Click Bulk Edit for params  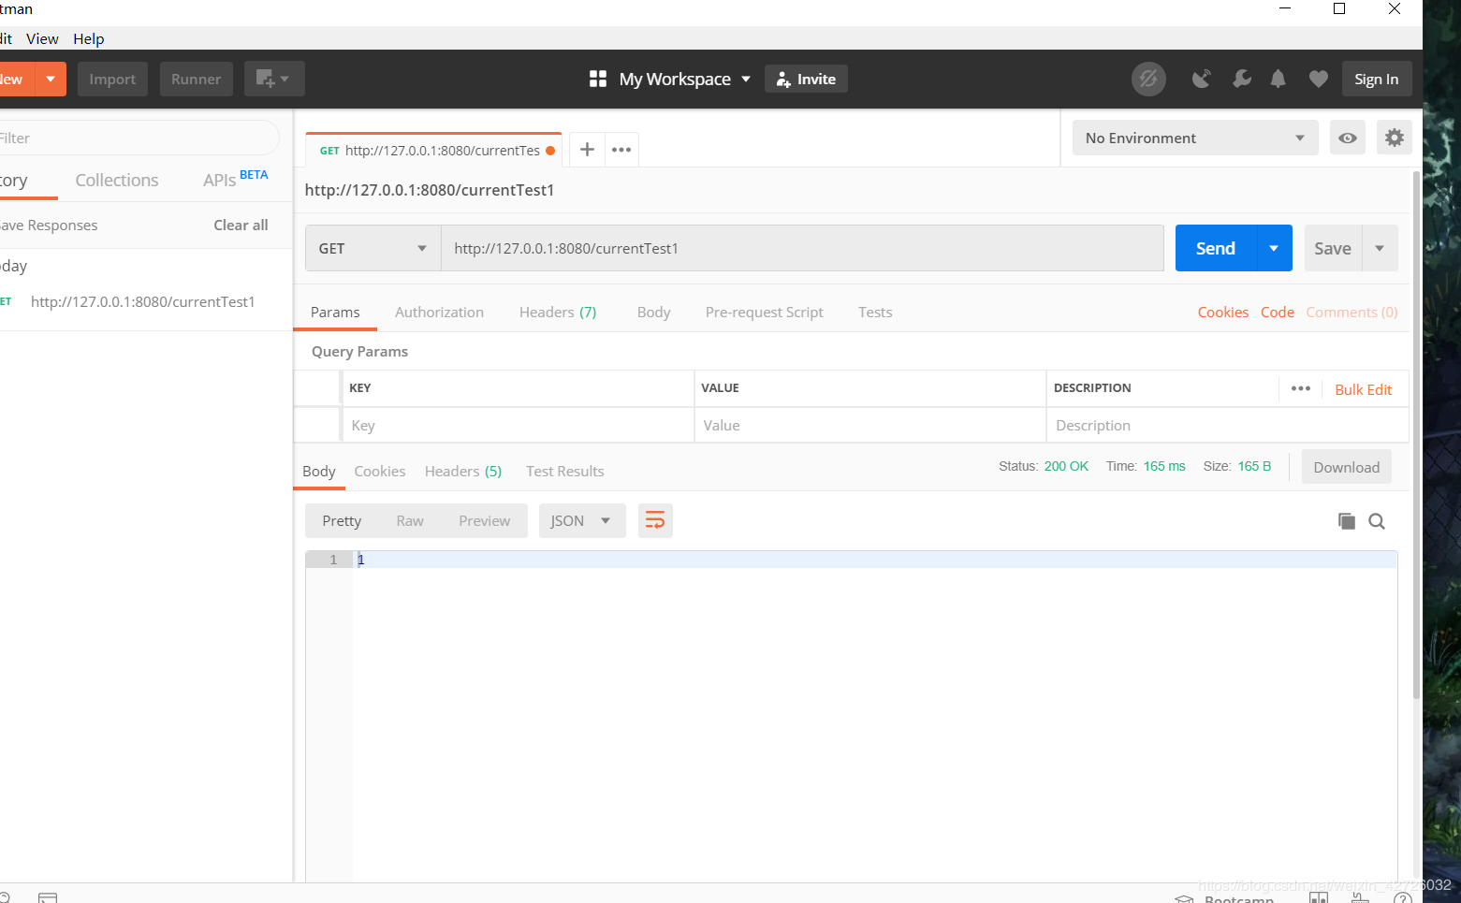1364,389
